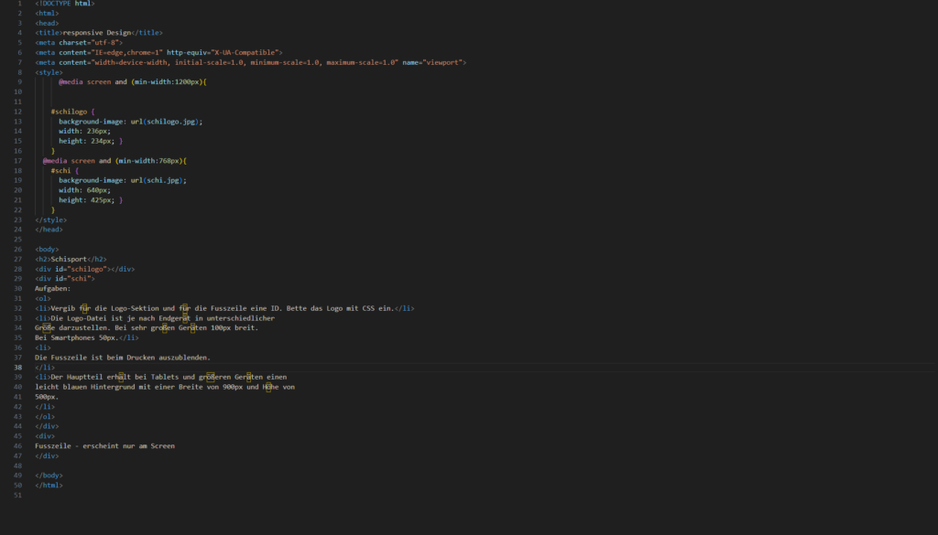
Task: Click the "Fusszeile - erscheint nur am Screen" text
Action: pyautogui.click(x=104, y=445)
